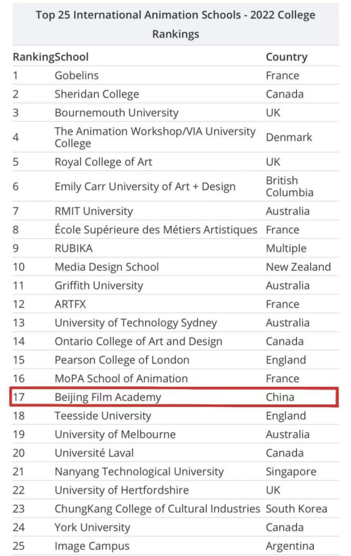Select Emily Carr University of Art + Design
The height and width of the screenshot is (556, 351).
coord(145,187)
